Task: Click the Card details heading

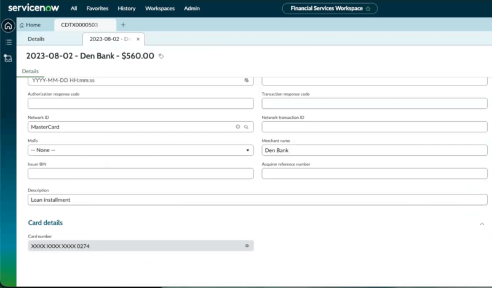Action: click(45, 223)
